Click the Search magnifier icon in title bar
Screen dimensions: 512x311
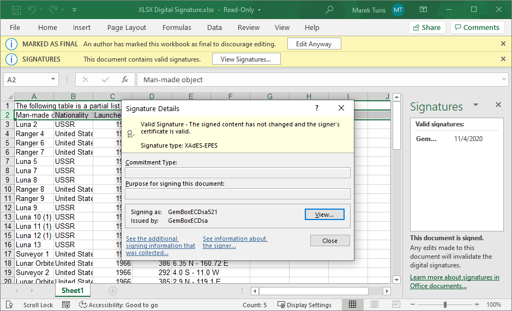[x=329, y=10]
